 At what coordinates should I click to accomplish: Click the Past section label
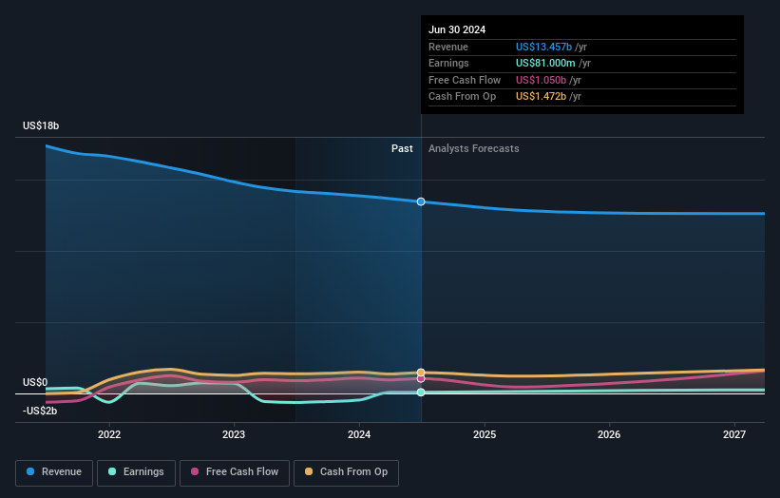402,148
